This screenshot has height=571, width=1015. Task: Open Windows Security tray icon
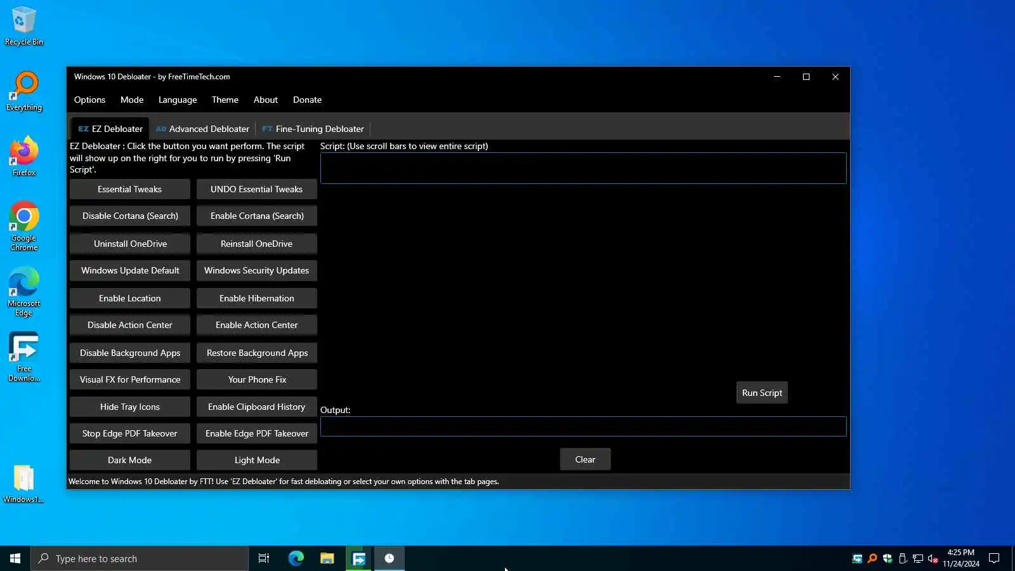pos(887,558)
